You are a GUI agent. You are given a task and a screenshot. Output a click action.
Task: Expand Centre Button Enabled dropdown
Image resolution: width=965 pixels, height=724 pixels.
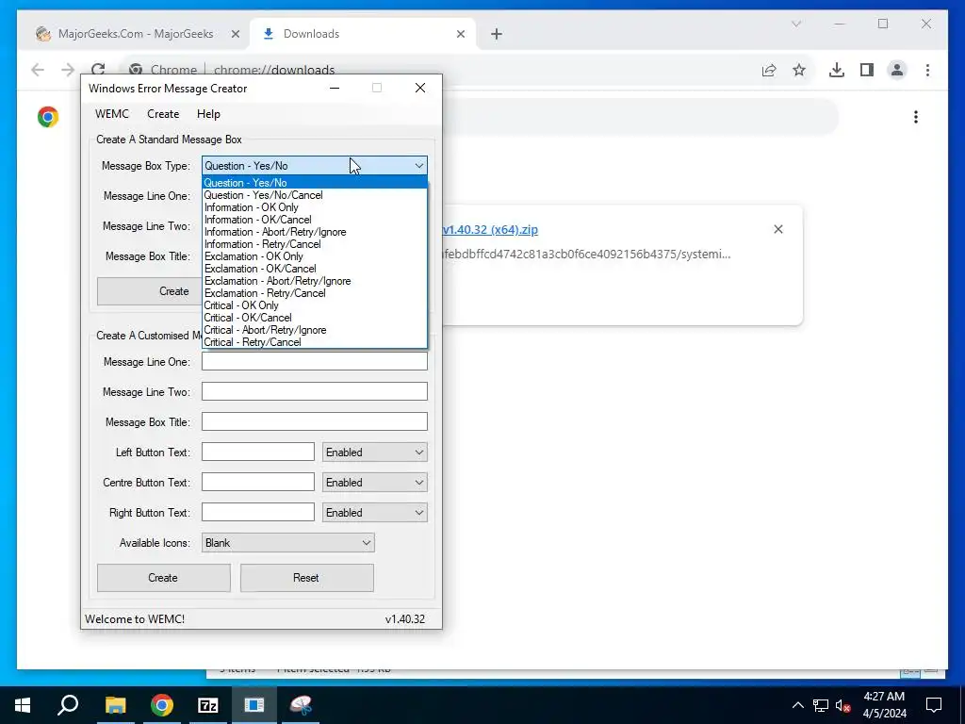click(375, 483)
